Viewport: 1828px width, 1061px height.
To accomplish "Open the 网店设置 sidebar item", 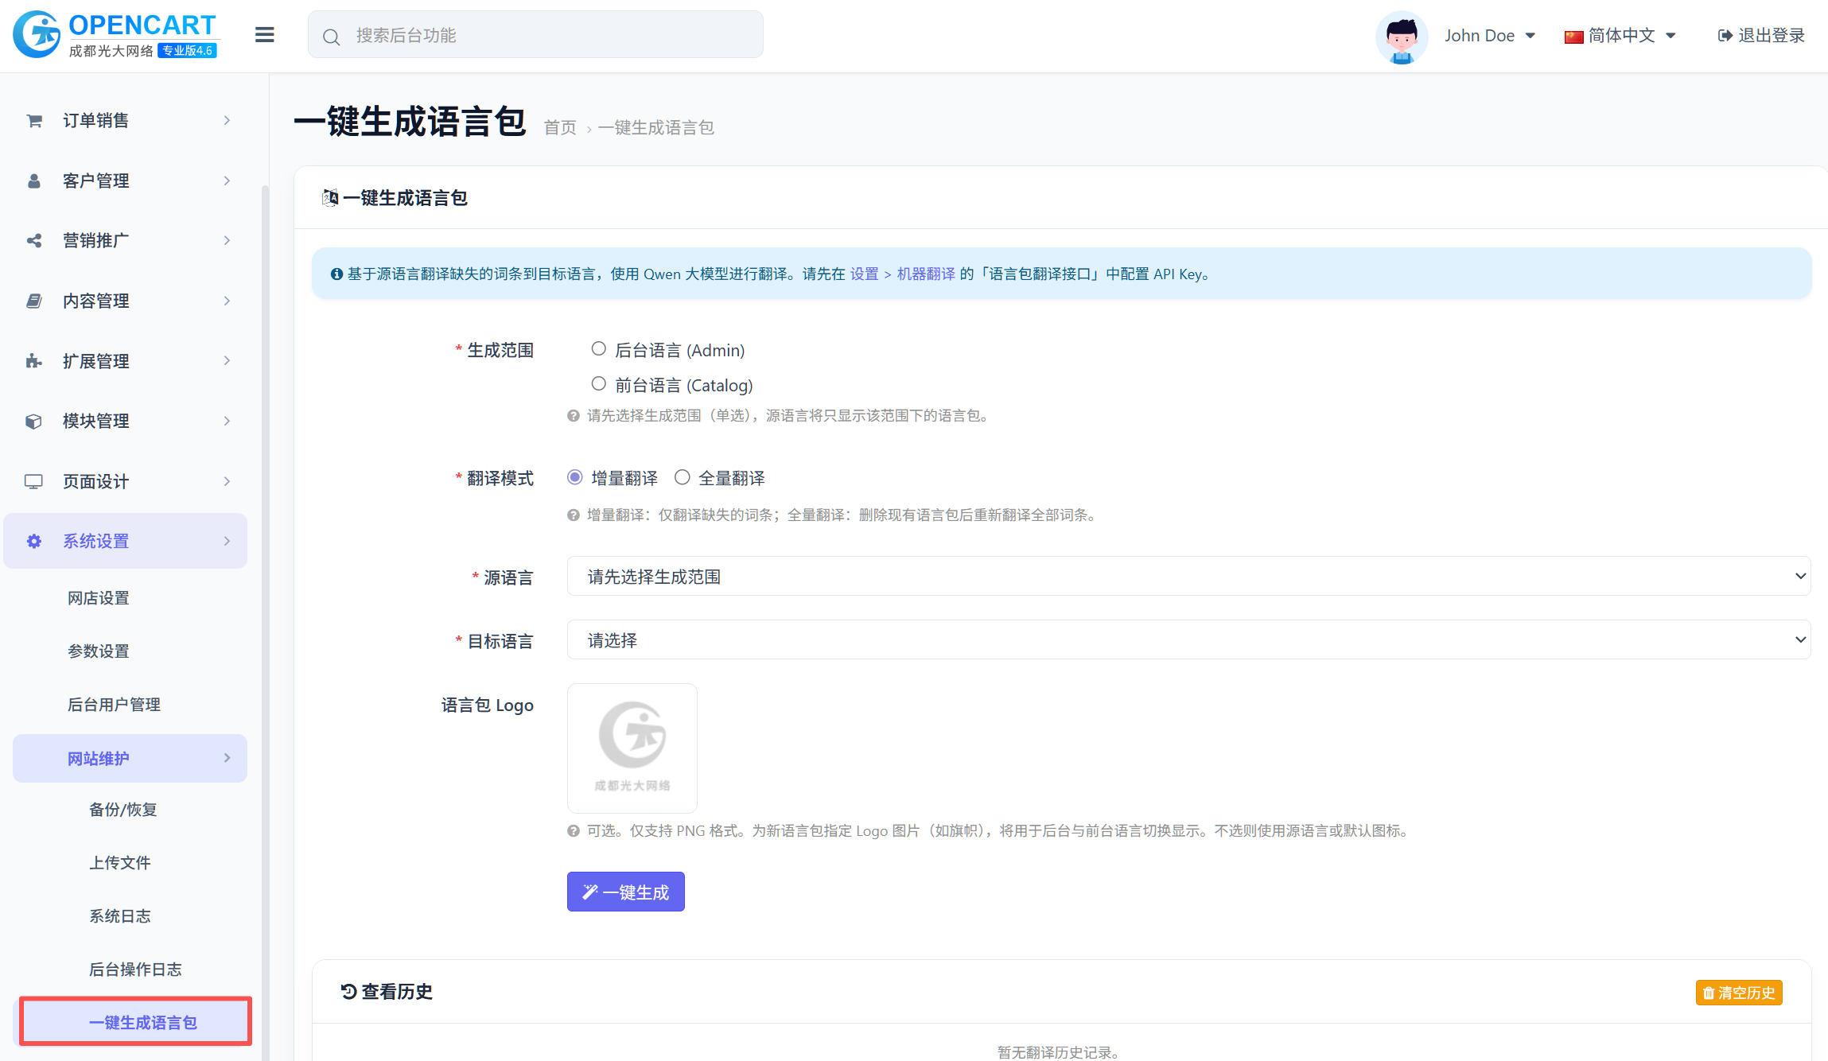I will click(x=98, y=598).
